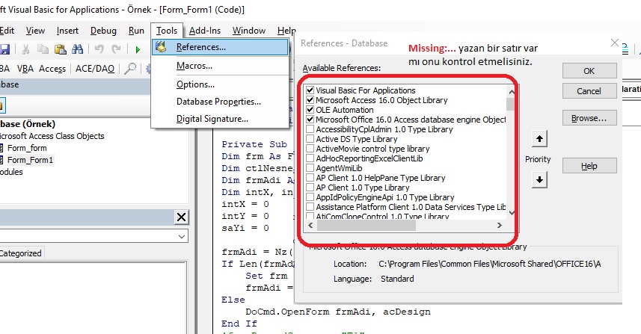Confirm references with the OK button
Screen dimensions: 641x334
click(x=589, y=71)
